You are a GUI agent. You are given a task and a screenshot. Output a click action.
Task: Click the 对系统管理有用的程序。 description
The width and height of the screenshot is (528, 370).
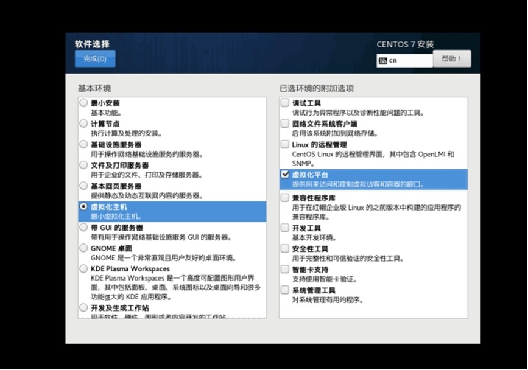click(328, 300)
